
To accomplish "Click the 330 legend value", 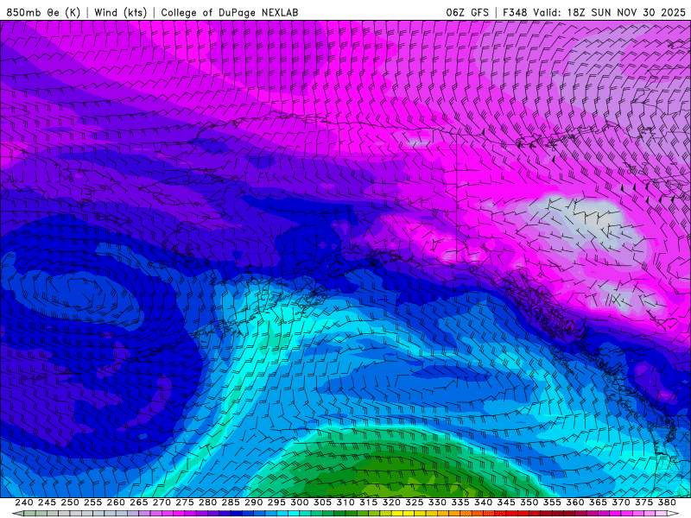I will point(437,502).
